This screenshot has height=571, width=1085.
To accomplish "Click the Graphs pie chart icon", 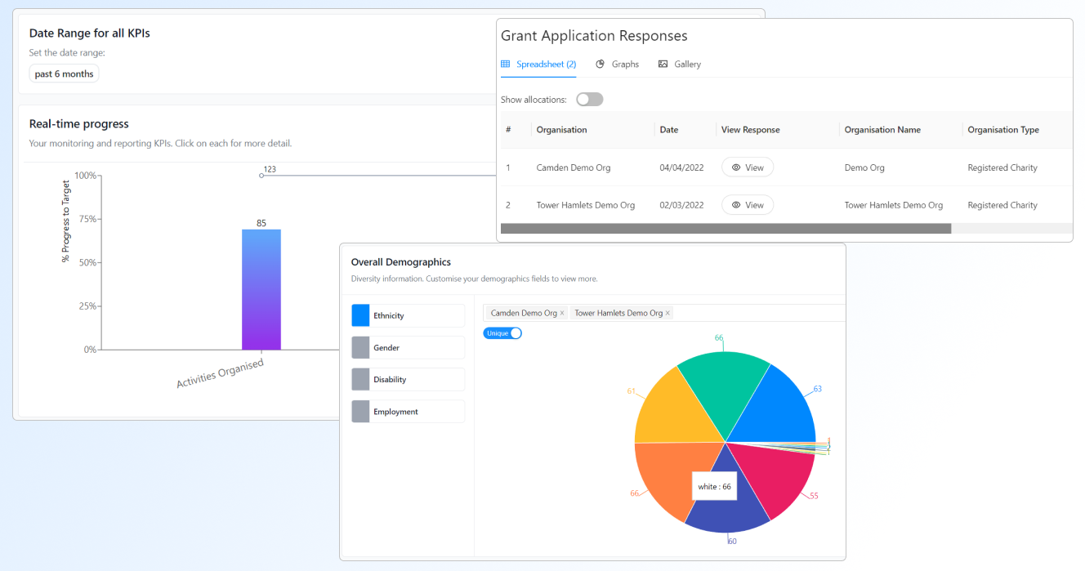I will [600, 64].
